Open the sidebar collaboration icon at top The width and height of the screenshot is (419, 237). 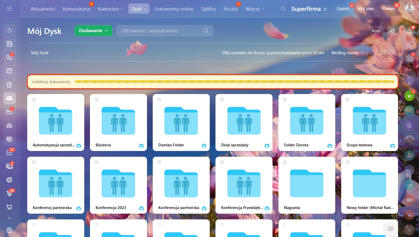coord(9,30)
